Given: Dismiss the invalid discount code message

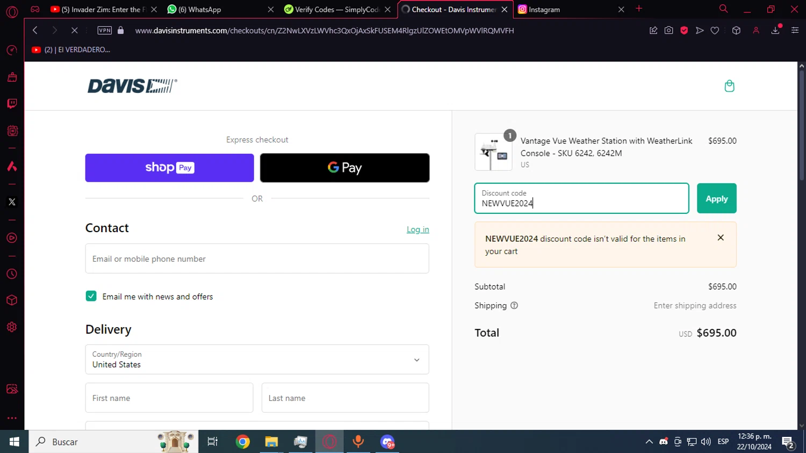Looking at the screenshot, I should click(x=721, y=238).
